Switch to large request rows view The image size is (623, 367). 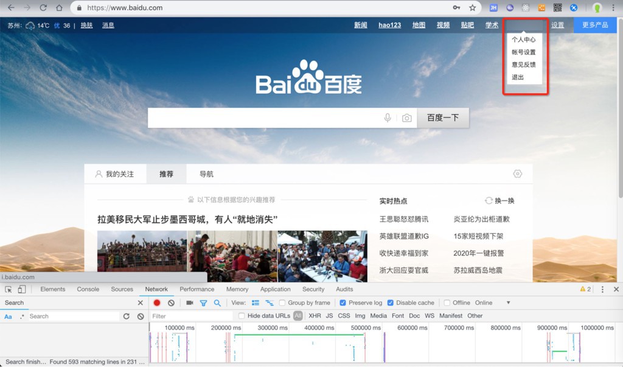coord(256,302)
